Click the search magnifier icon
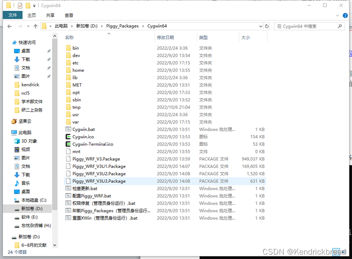This screenshot has width=352, height=259. coord(340,26)
